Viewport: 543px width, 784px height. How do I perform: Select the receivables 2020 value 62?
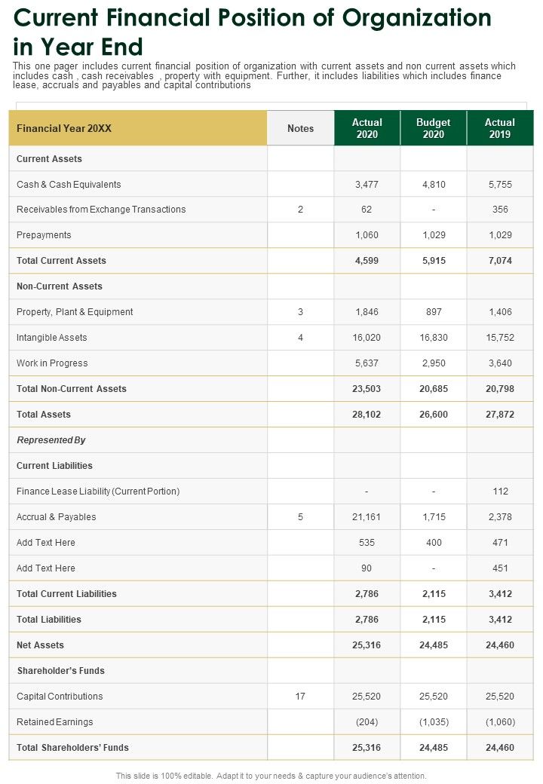coord(367,210)
